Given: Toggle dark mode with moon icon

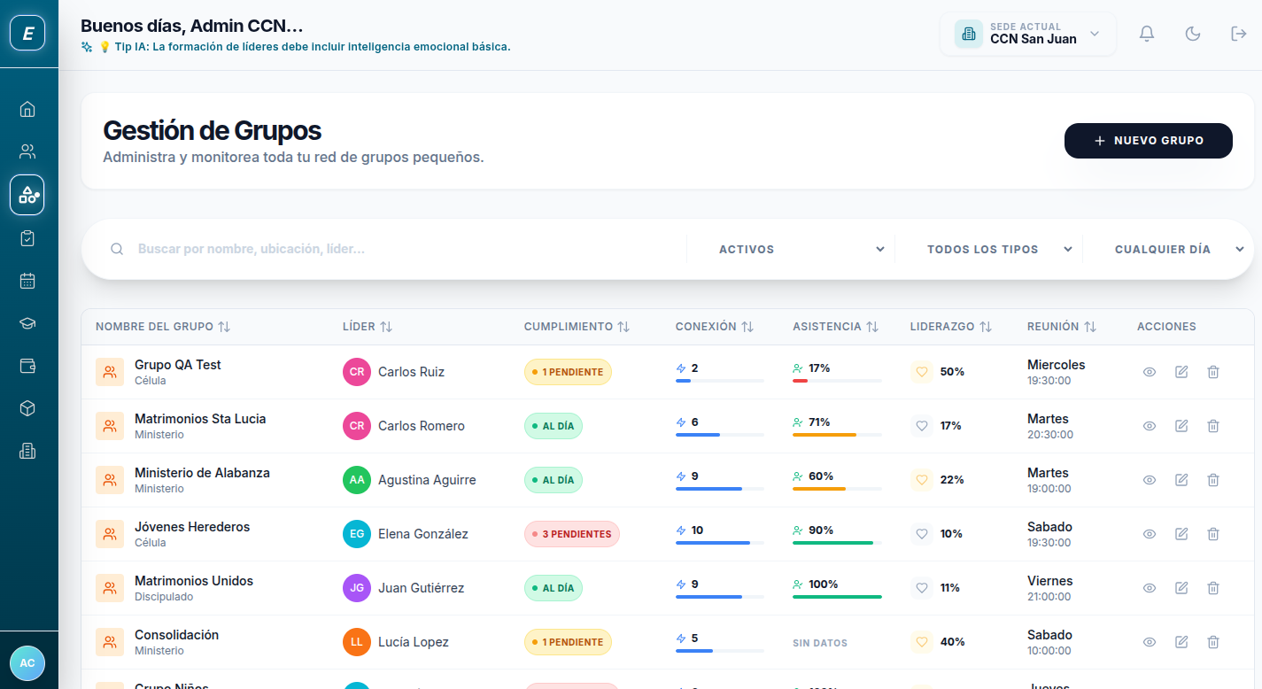Looking at the screenshot, I should click(x=1193, y=34).
